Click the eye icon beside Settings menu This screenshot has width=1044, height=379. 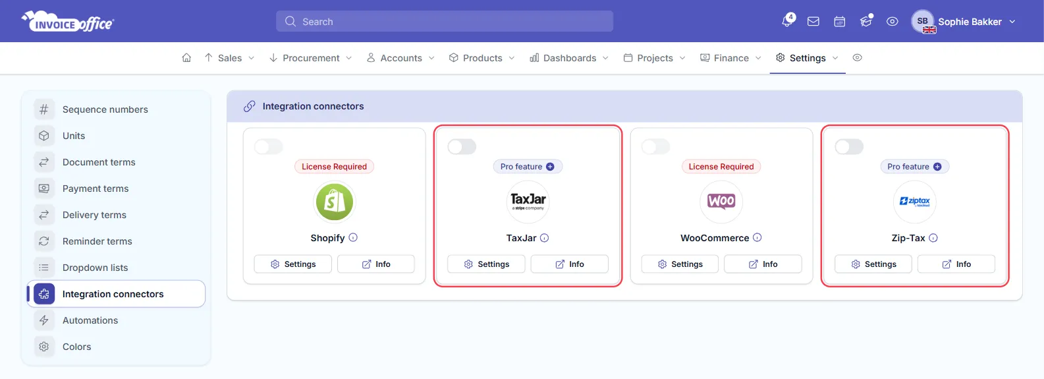857,58
